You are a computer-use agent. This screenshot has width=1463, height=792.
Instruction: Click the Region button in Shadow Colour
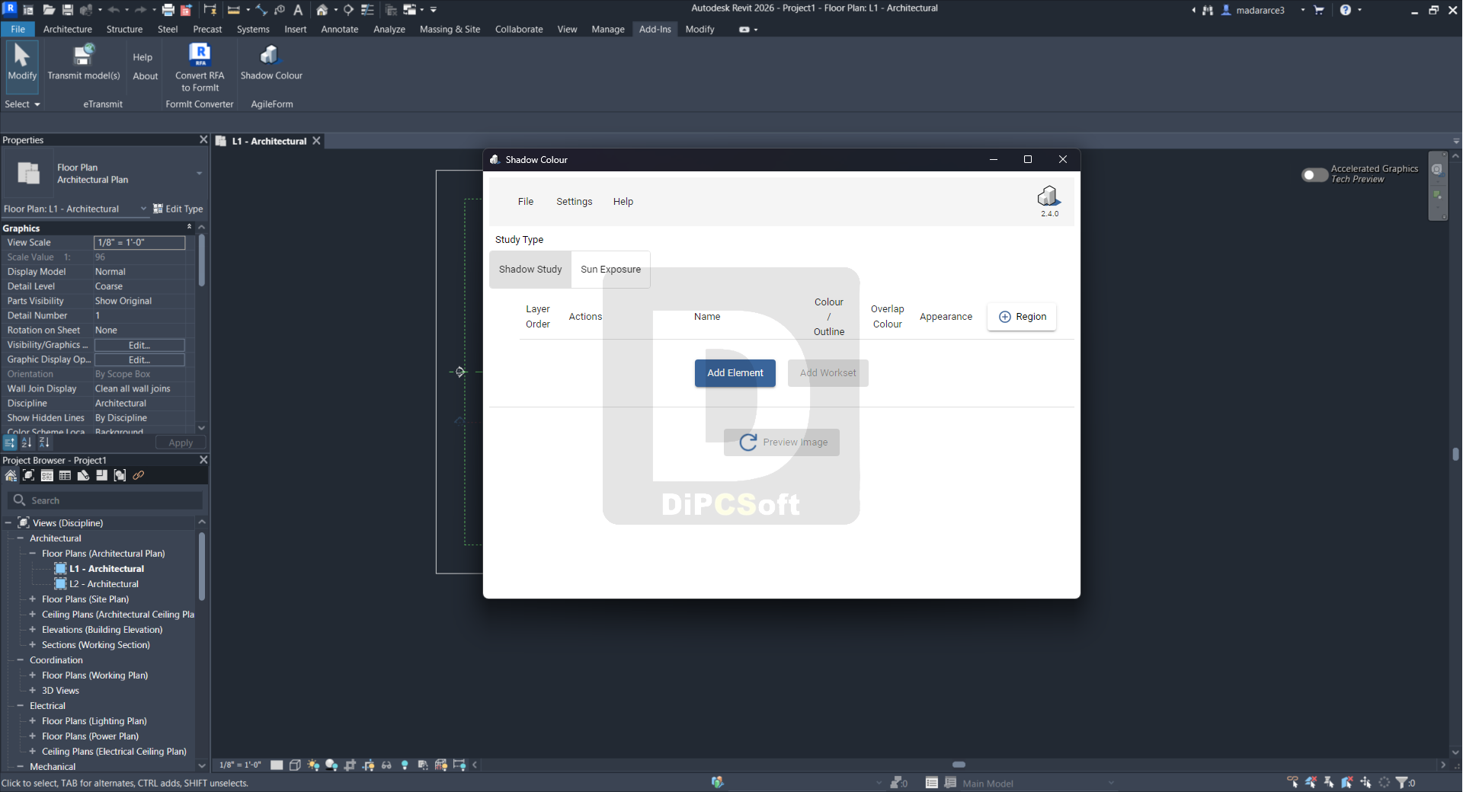point(1022,317)
